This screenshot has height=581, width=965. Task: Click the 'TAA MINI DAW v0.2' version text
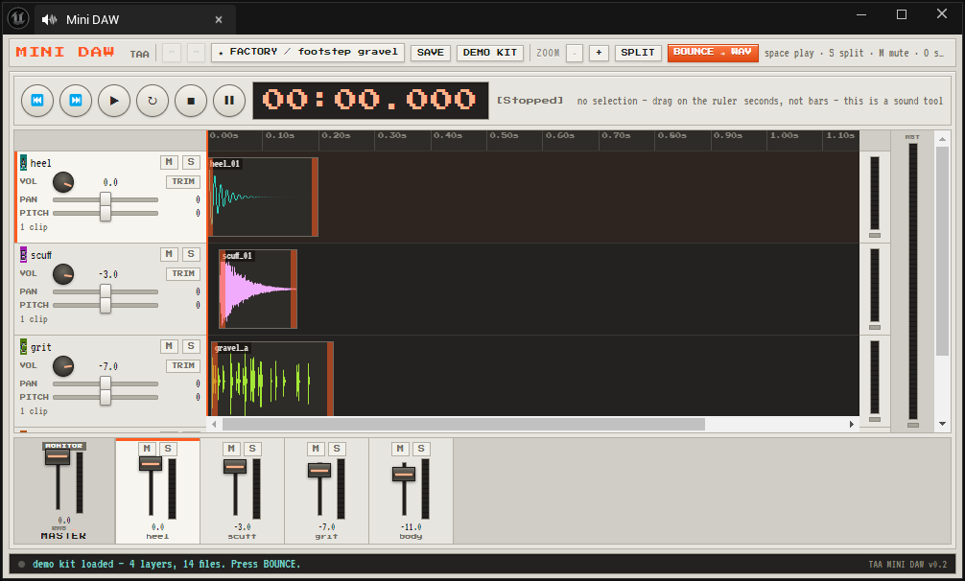click(x=907, y=564)
